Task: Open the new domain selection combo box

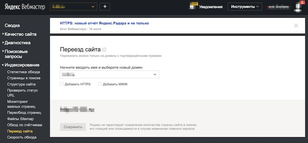Action: click(109, 74)
